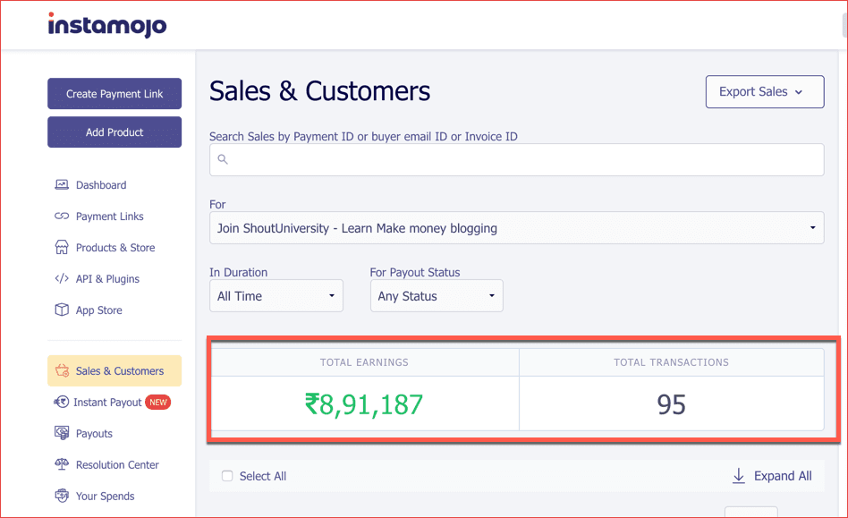848x518 pixels.
Task: Click the Create Payment Link button
Action: coord(114,93)
